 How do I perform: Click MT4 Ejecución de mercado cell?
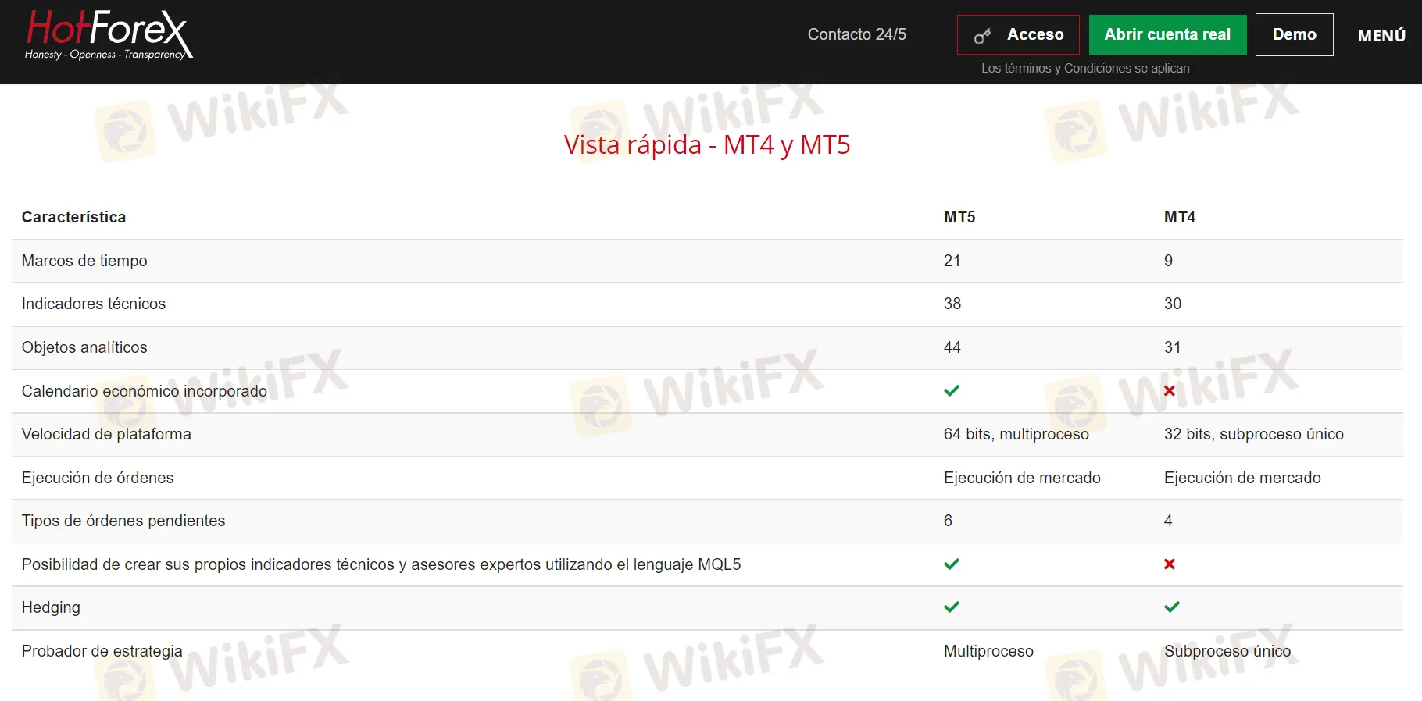coord(1242,478)
